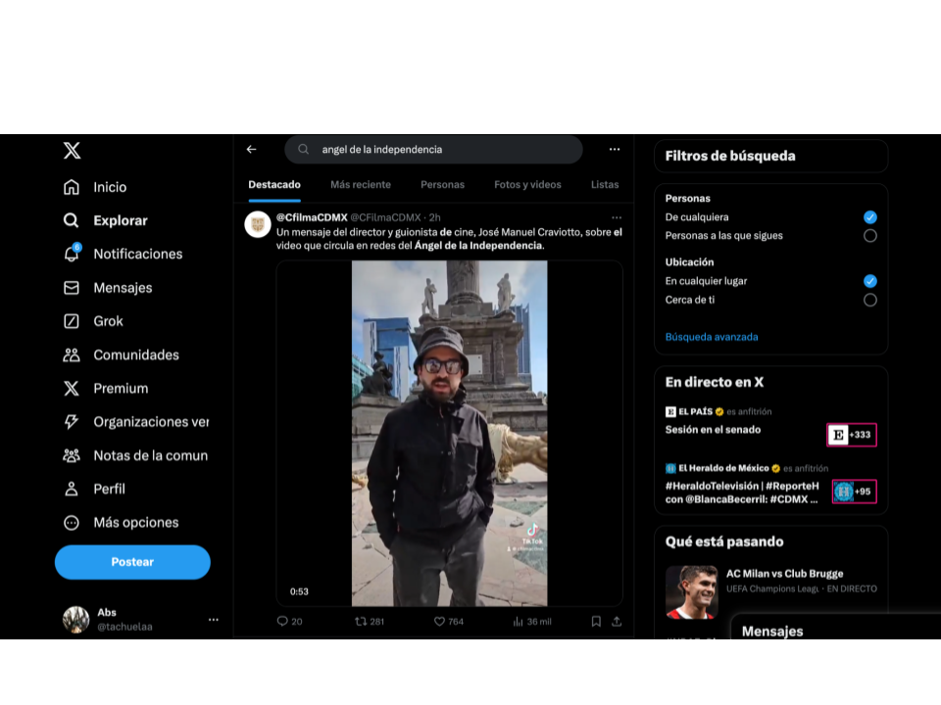This screenshot has height=705, width=941.
Task: Click the back arrow beside search
Action: (x=251, y=150)
